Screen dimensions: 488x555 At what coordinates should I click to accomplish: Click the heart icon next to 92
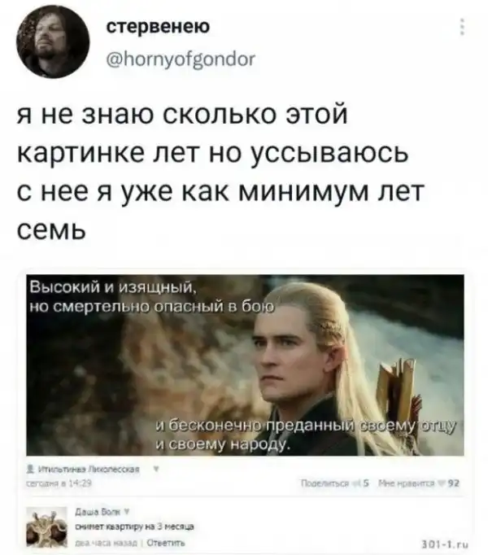(x=444, y=483)
